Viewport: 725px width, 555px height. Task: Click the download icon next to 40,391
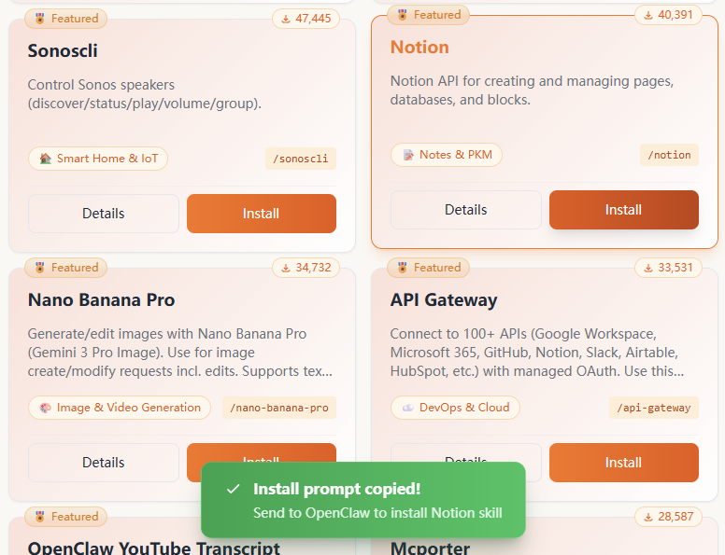pyautogui.click(x=648, y=15)
